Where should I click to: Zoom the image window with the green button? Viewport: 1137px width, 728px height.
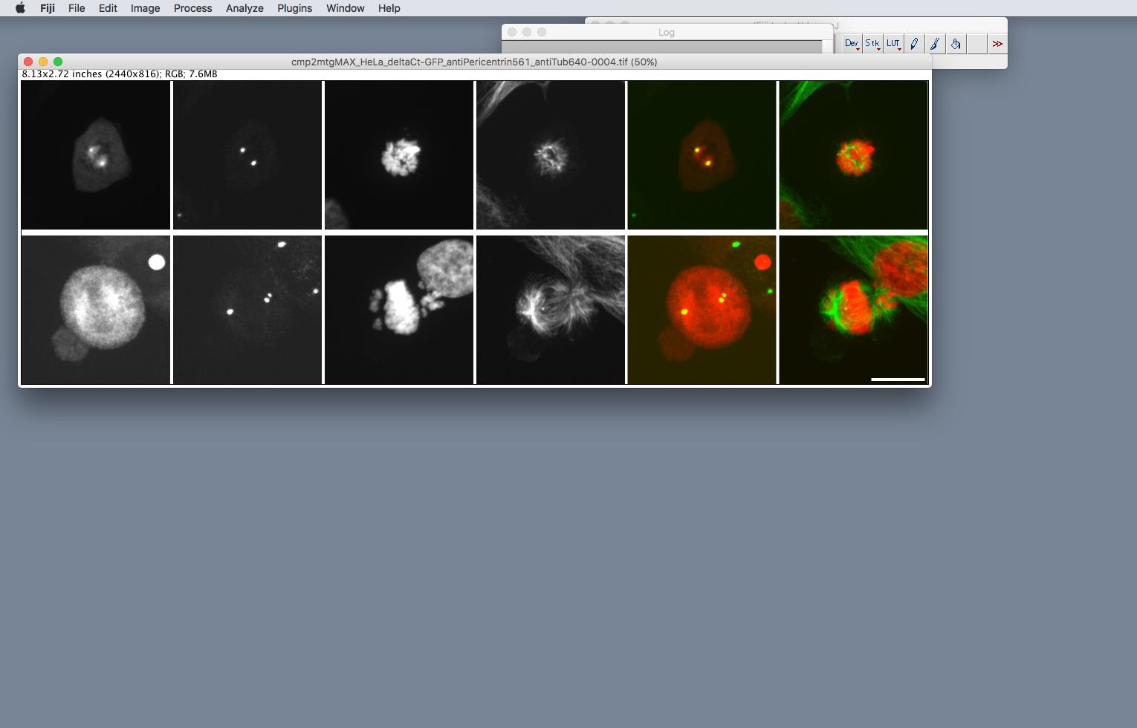tap(58, 62)
